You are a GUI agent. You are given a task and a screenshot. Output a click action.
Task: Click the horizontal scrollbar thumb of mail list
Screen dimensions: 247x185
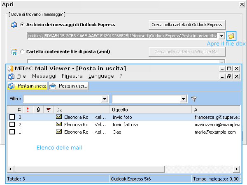coord(89,169)
